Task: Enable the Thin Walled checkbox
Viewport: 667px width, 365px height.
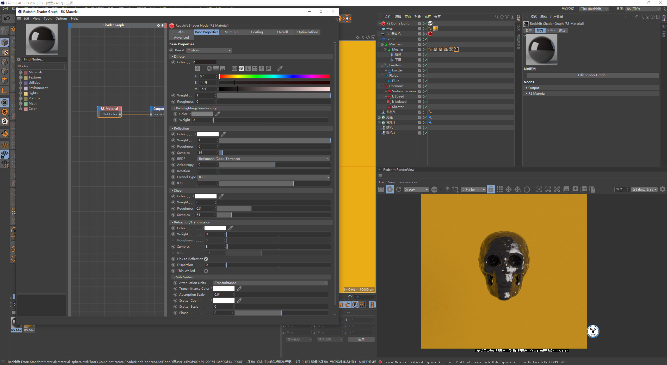Action: (206, 271)
